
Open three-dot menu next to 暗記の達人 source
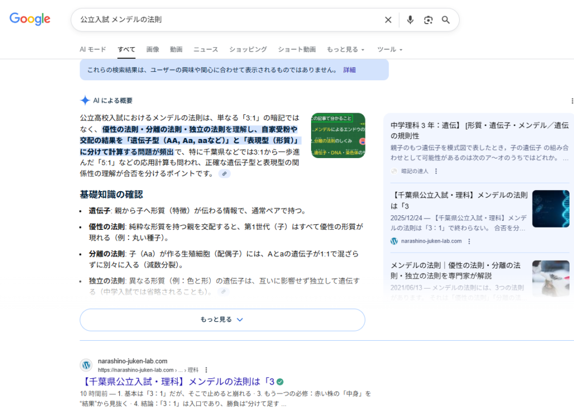click(436, 171)
